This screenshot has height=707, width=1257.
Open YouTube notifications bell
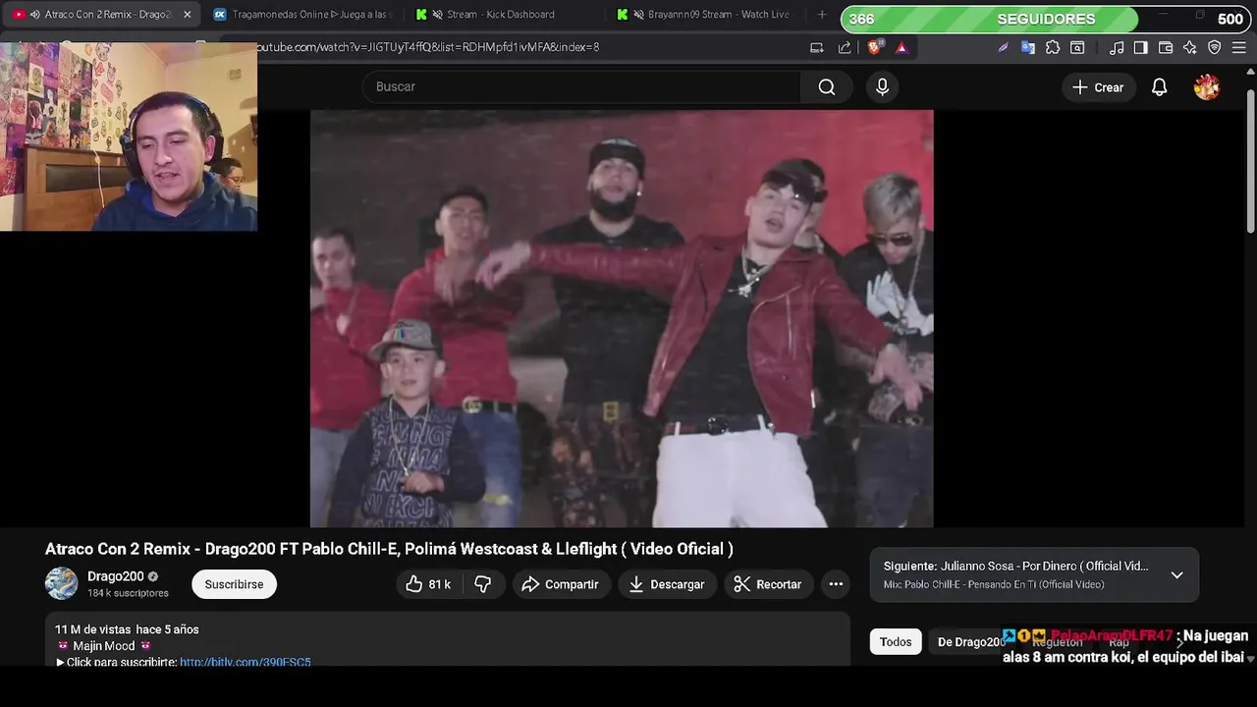coord(1159,87)
